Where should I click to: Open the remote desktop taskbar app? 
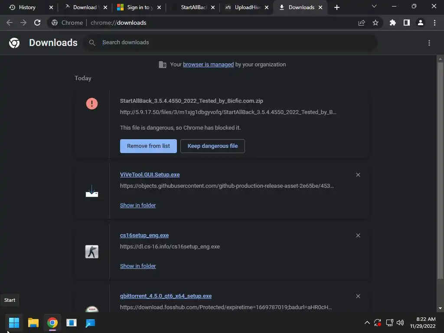90,323
